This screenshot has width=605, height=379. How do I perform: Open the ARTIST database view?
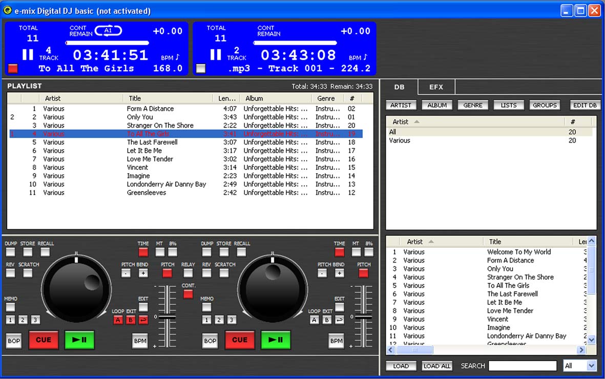coord(401,105)
